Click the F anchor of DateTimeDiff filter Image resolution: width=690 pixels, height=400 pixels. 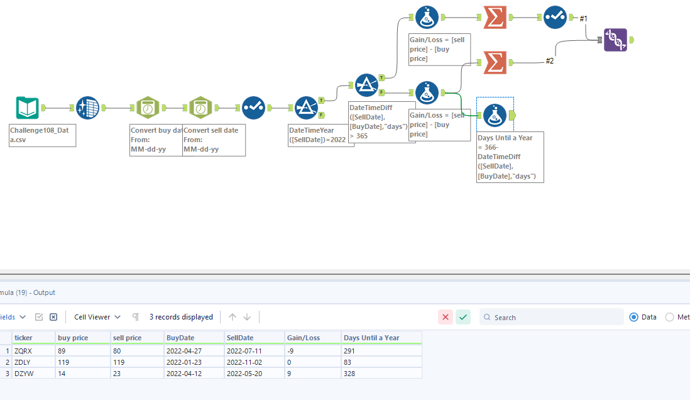(x=381, y=92)
